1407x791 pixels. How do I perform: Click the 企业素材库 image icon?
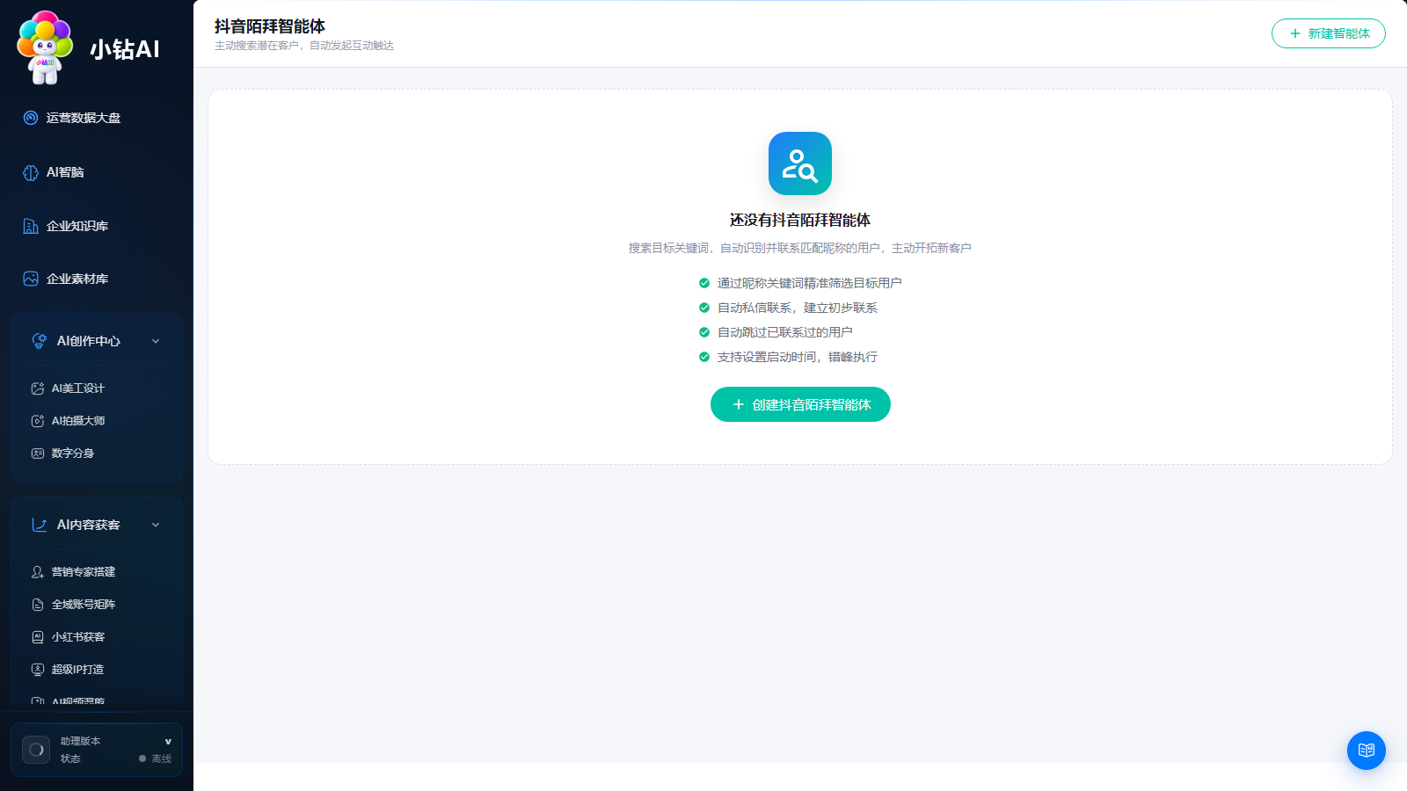(x=31, y=279)
